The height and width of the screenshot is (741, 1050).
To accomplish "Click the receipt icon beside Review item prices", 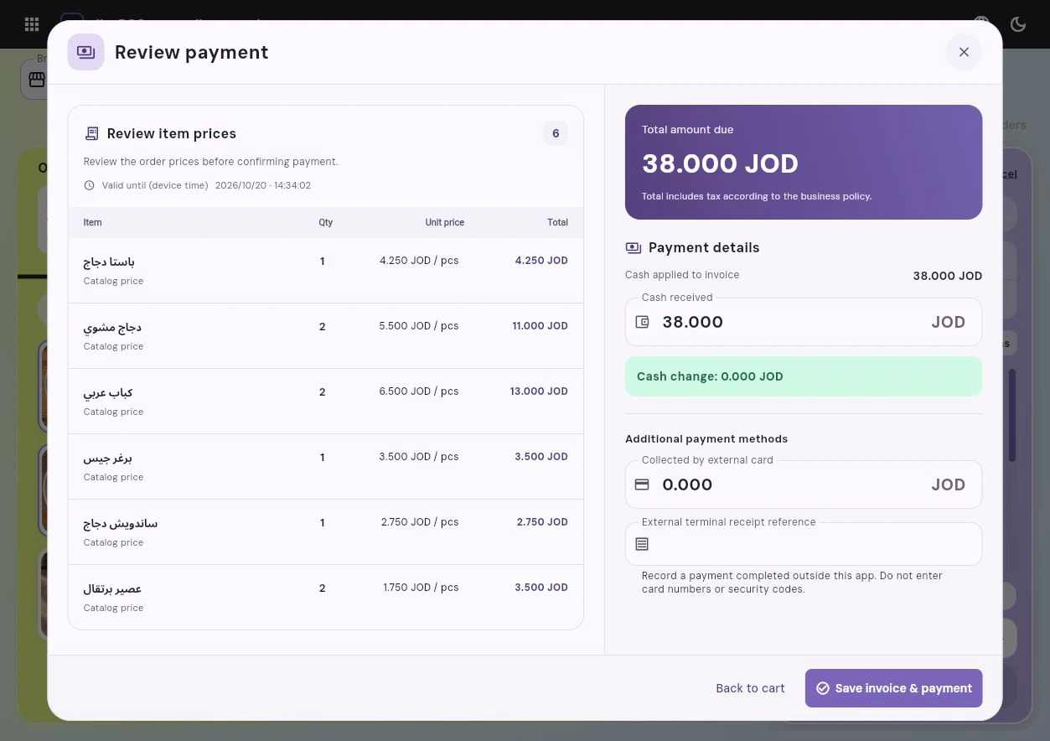I will pyautogui.click(x=92, y=133).
